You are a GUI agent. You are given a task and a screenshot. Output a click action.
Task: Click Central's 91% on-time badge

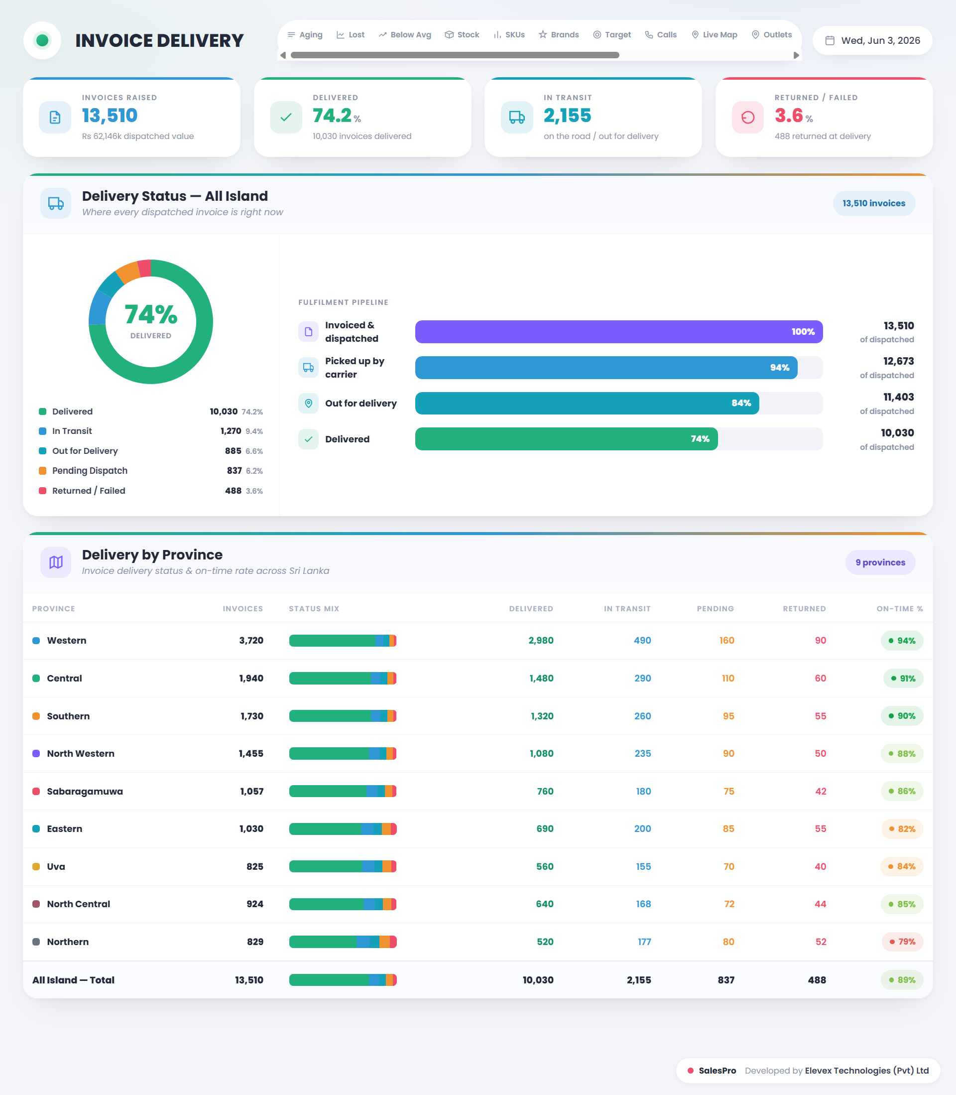pos(903,678)
